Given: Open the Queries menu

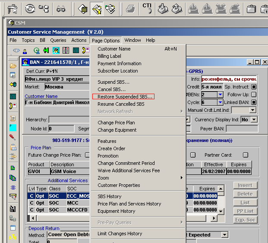Looking at the screenshot, I should [x=58, y=40].
